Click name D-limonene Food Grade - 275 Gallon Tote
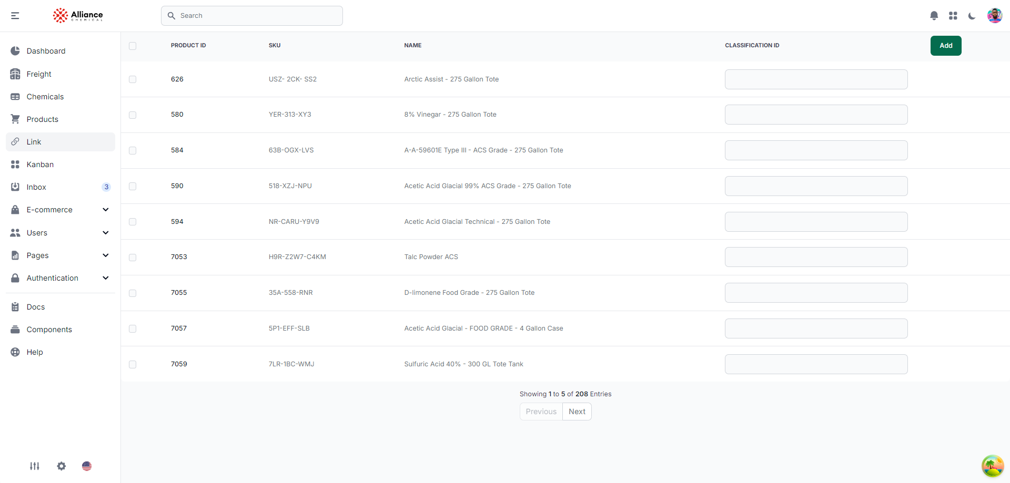Image resolution: width=1010 pixels, height=483 pixels. 469,293
